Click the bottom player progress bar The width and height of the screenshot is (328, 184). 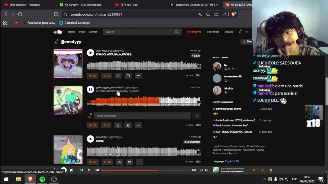(146, 170)
